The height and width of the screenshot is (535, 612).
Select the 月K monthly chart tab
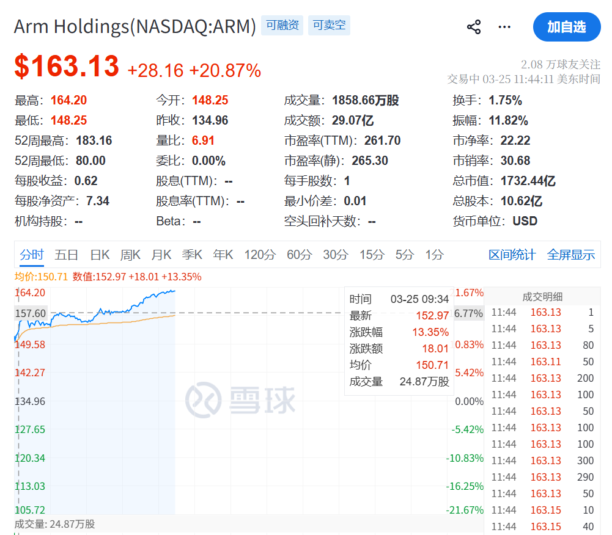click(161, 255)
